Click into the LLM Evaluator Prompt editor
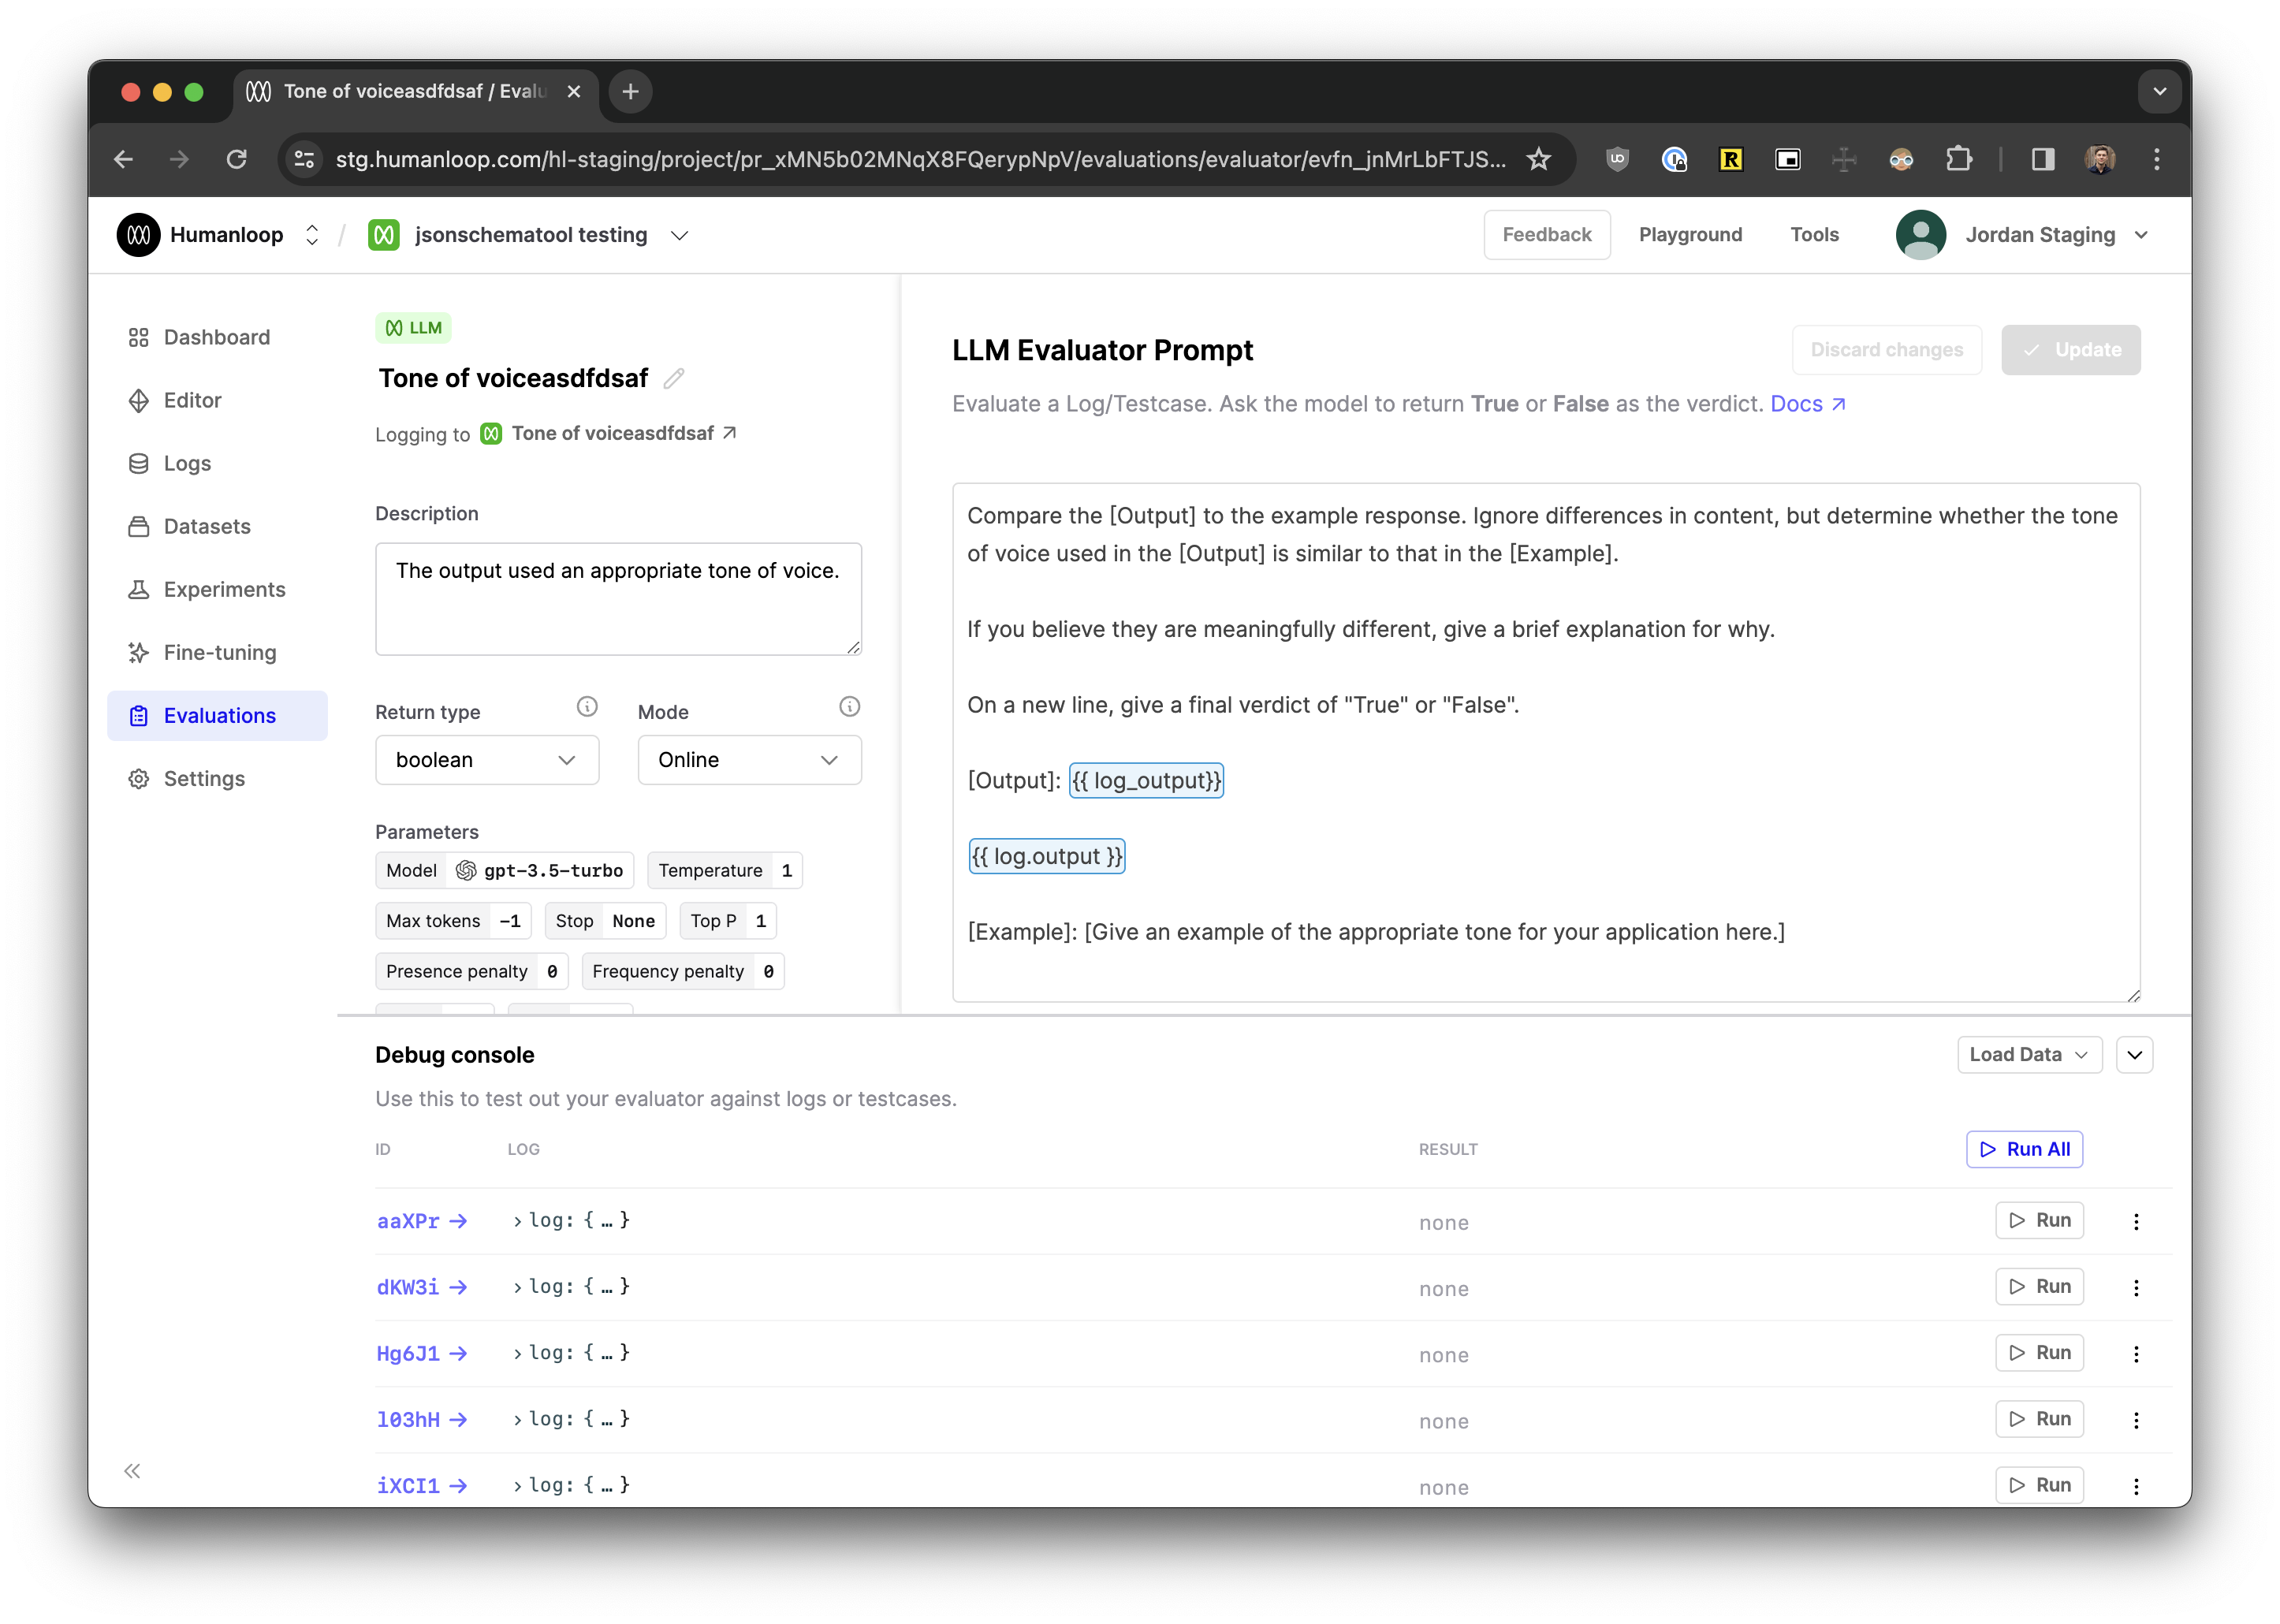 (x=1545, y=742)
